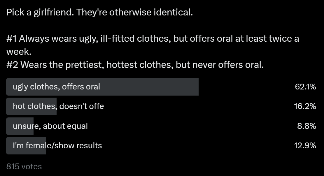The width and height of the screenshot is (324, 176).
Task: Click the '#2 Wears the prettiest' description line
Action: point(135,65)
